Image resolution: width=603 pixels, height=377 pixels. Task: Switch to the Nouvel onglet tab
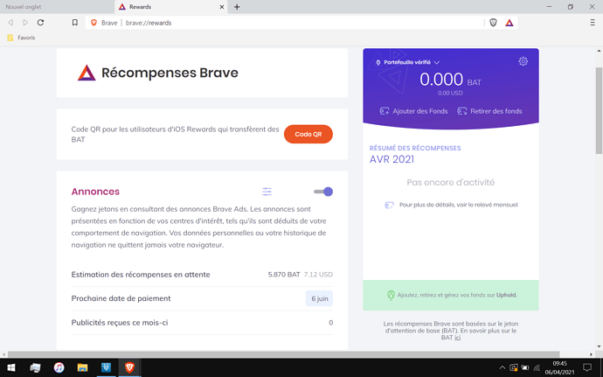click(57, 7)
